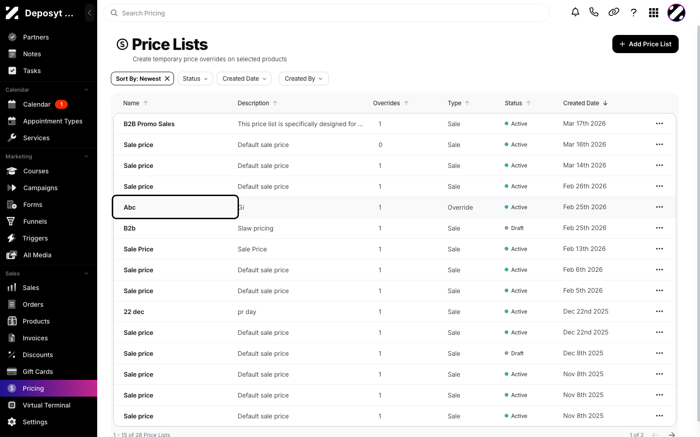Open the Created By filter dropdown
The width and height of the screenshot is (700, 437).
pos(303,79)
